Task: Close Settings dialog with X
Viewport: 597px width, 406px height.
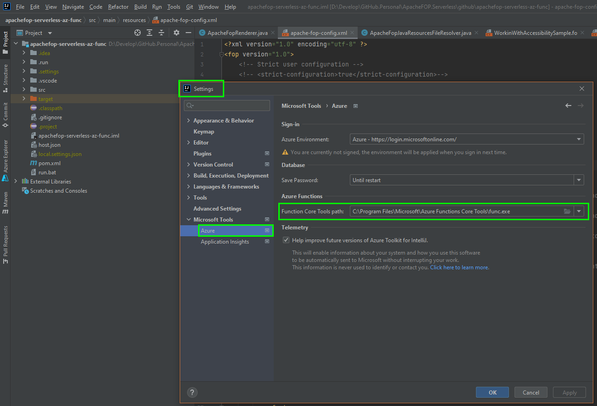Action: (582, 89)
